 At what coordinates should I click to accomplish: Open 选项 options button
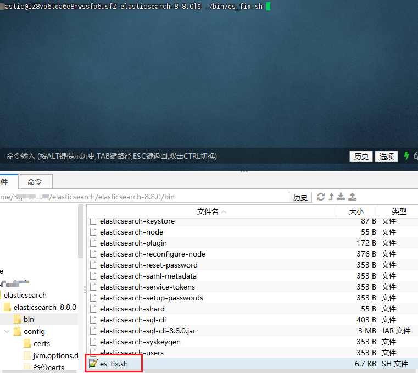pos(386,156)
